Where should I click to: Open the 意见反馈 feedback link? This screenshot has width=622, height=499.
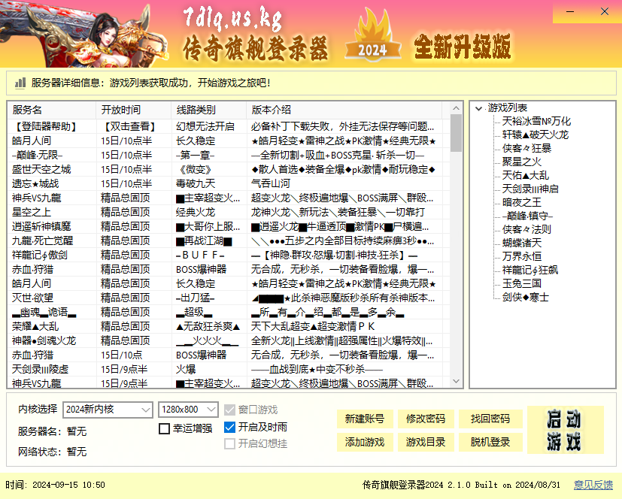593,485
